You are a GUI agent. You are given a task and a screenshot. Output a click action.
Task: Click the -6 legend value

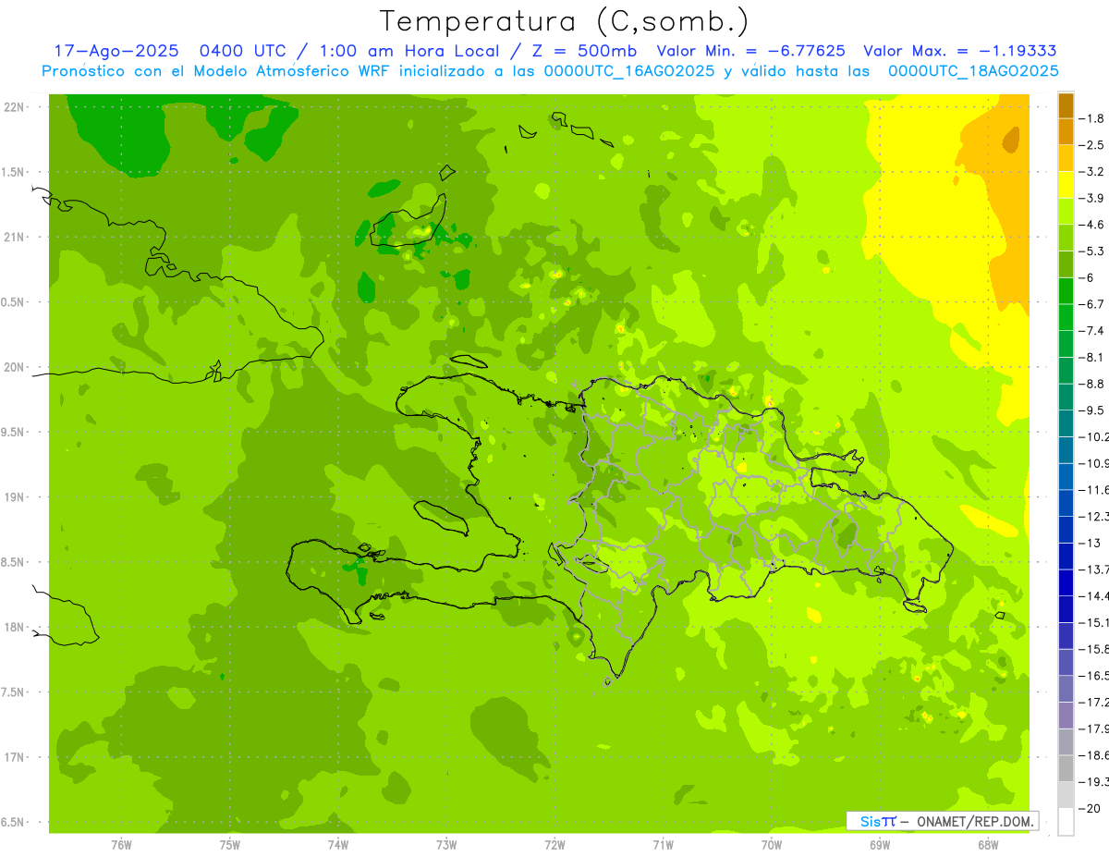coord(1088,277)
